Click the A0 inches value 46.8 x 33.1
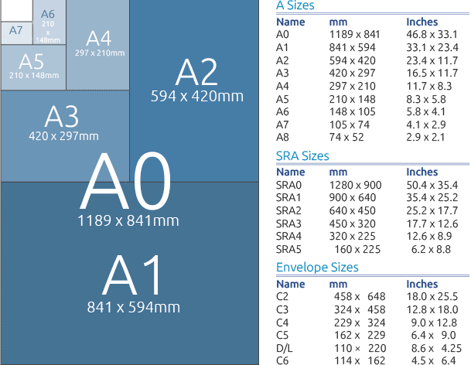Screen dimensions: 471x365 (432, 35)
